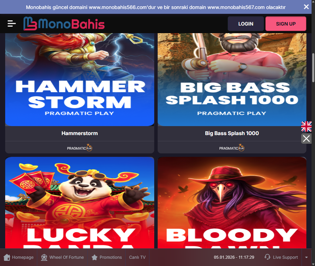Screen dimensions: 315x266
Task: Open the Wheel Of Fortune icon
Action: (x=44, y=257)
